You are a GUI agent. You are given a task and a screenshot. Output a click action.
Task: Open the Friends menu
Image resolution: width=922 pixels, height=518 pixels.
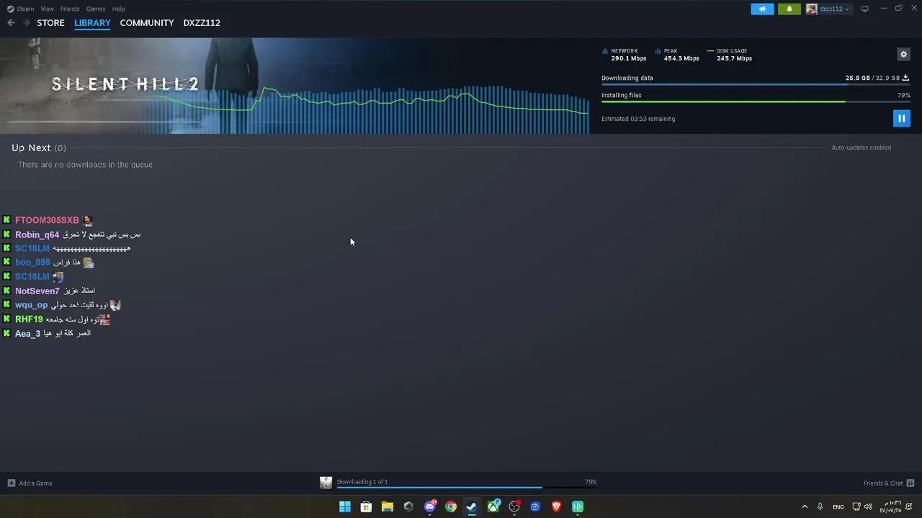pos(70,9)
